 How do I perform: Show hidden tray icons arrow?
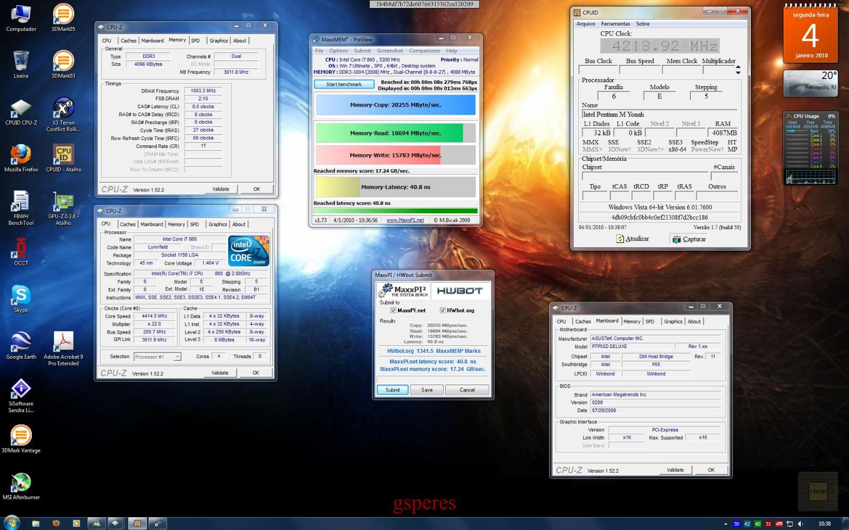coord(725,524)
